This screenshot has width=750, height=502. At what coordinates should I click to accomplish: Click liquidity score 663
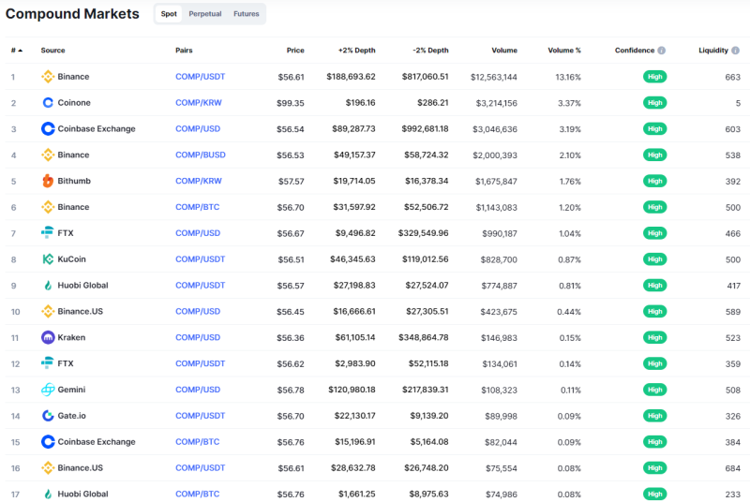pyautogui.click(x=733, y=77)
